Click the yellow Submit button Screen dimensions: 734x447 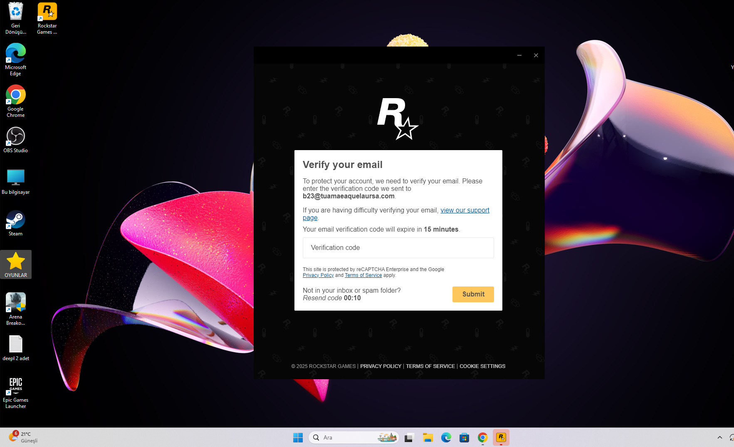click(x=473, y=294)
